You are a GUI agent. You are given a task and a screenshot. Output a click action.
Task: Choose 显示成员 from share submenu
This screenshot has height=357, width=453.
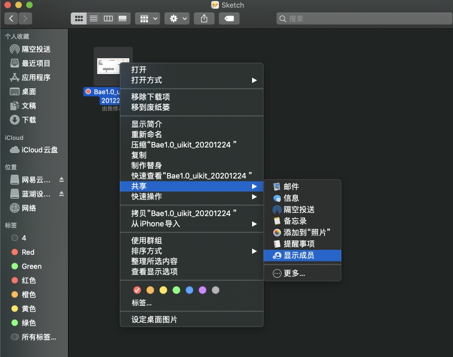pyautogui.click(x=302, y=256)
